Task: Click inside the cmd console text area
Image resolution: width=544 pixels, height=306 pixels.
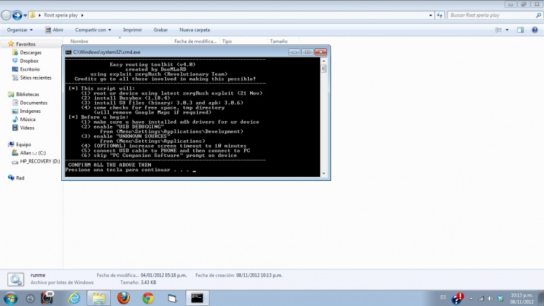Action: click(x=192, y=117)
